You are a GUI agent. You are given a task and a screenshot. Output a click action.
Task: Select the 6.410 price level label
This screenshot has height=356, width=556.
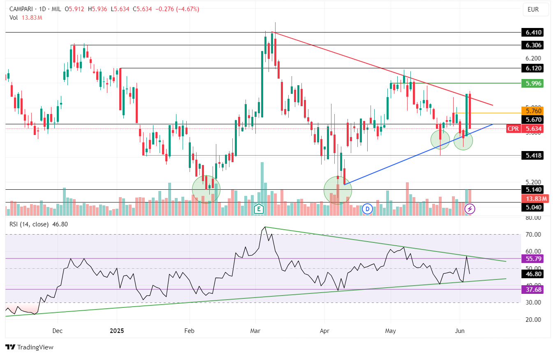point(532,32)
